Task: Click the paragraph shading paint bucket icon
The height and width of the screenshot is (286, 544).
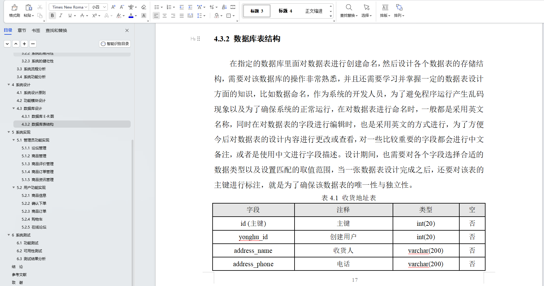Action: tap(217, 16)
